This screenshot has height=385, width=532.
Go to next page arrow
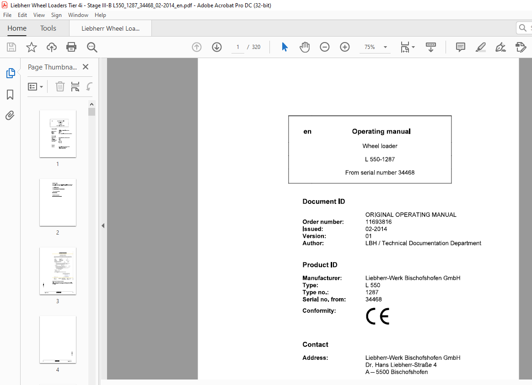pos(217,47)
